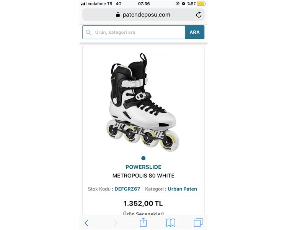
Task: Tap the alarm clock status icon
Action: (183, 3)
